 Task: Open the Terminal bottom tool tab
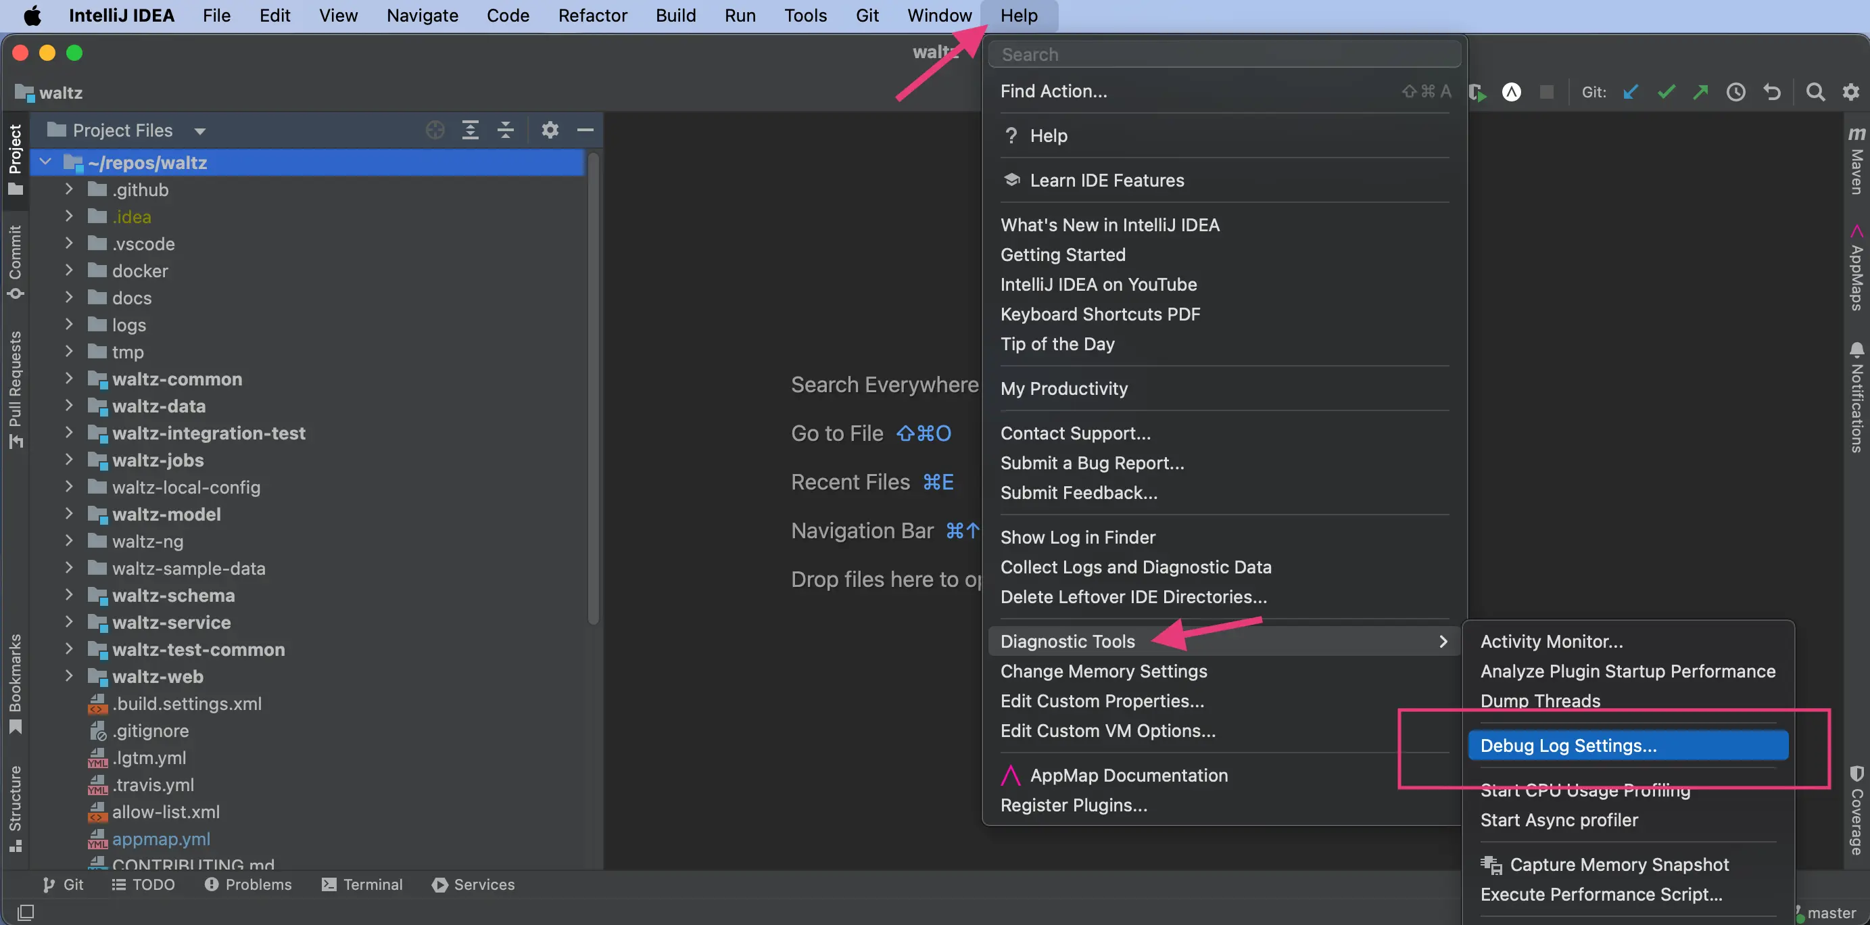362,884
